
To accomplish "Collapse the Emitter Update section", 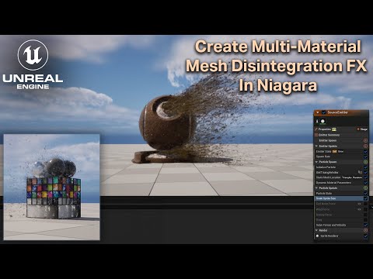I will tap(316, 146).
